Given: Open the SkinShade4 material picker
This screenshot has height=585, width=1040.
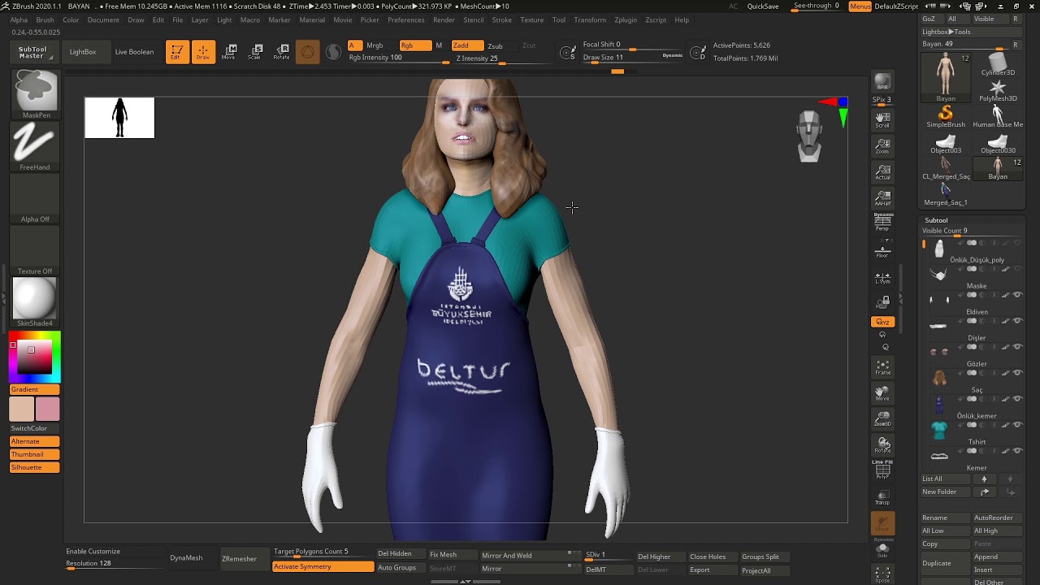Looking at the screenshot, I should (35, 302).
